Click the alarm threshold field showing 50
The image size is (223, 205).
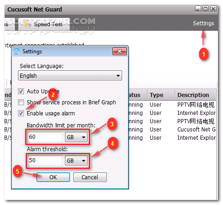point(45,160)
